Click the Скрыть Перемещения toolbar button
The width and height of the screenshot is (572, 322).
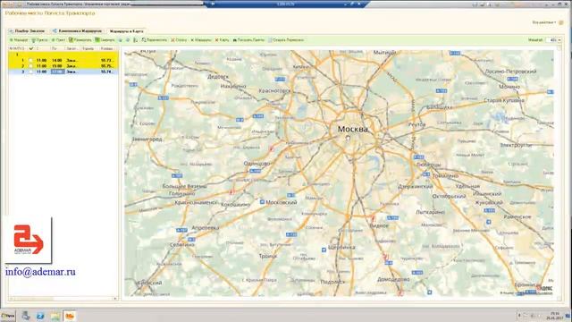point(286,39)
